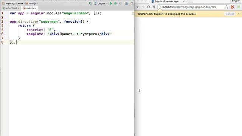
Task: Open the project structure icon in the IDE toolbar
Action: [126, 3]
